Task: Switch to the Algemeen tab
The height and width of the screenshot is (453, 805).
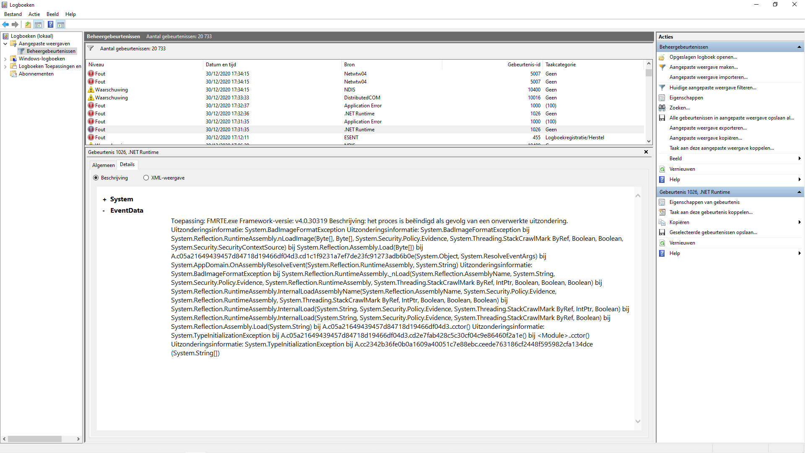Action: click(103, 165)
